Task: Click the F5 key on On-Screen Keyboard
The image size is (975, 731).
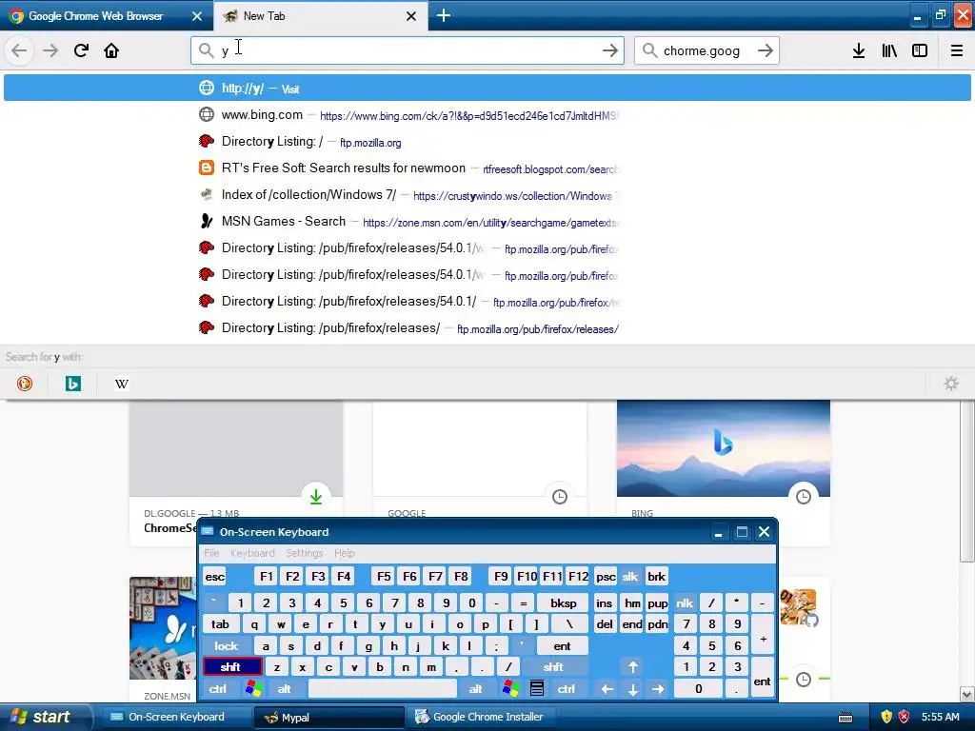Action: [384, 576]
